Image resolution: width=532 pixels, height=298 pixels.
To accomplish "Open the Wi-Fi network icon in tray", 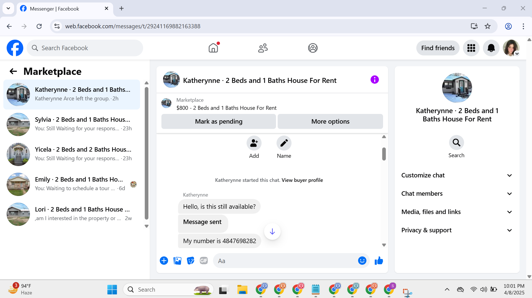I will click(473, 289).
